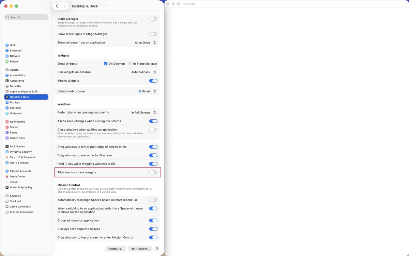Select the Appearance icon

(7, 81)
